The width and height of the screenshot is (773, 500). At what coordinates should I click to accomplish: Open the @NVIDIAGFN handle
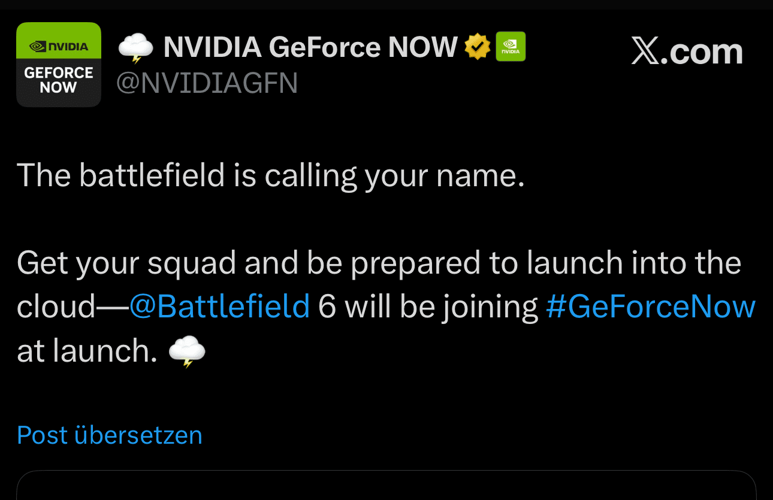click(x=207, y=83)
